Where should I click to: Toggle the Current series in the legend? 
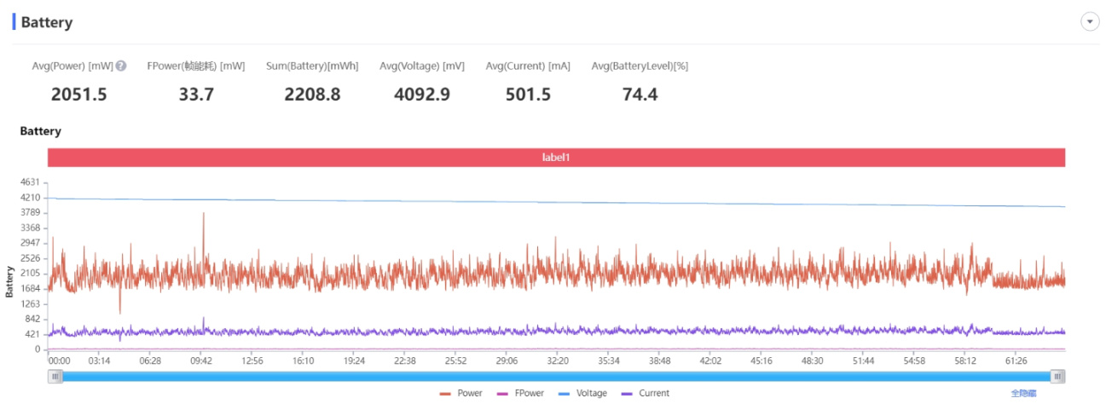click(646, 394)
